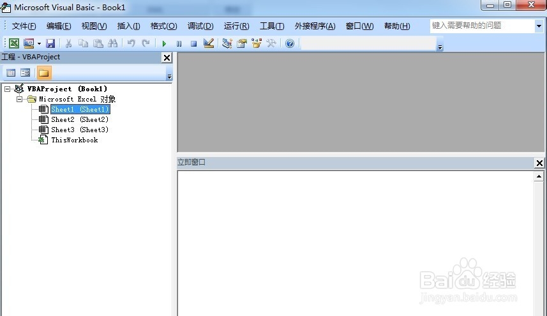Click the View Microsoft Excel toolbar icon
Viewport: 547px width, 316px height.
pyautogui.click(x=14, y=43)
